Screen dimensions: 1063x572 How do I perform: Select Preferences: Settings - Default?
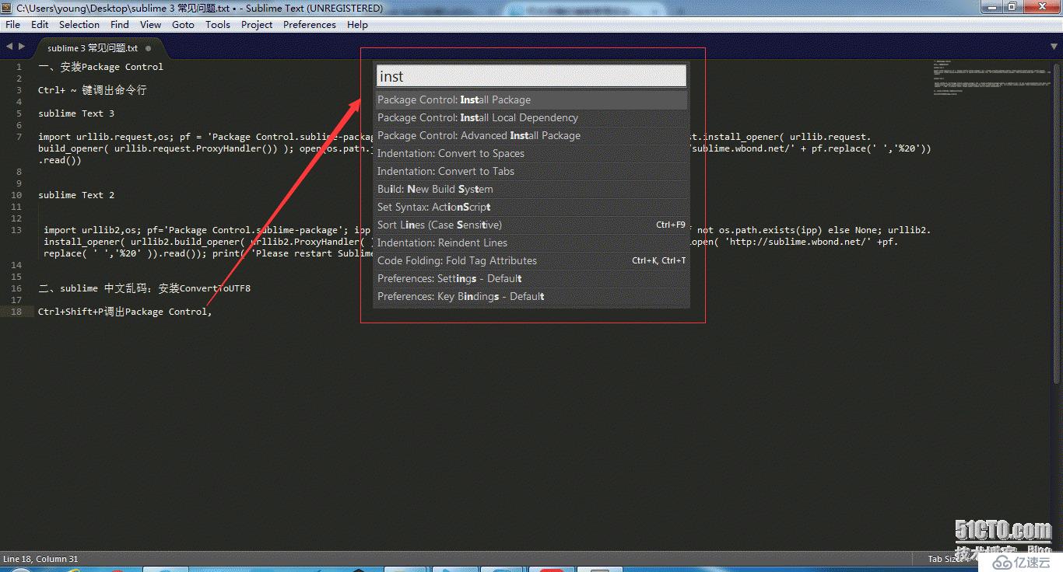point(531,278)
